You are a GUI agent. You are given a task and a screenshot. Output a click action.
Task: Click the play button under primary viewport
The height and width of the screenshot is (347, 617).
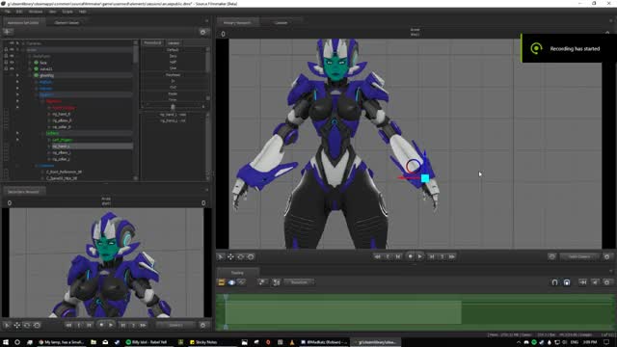click(420, 256)
